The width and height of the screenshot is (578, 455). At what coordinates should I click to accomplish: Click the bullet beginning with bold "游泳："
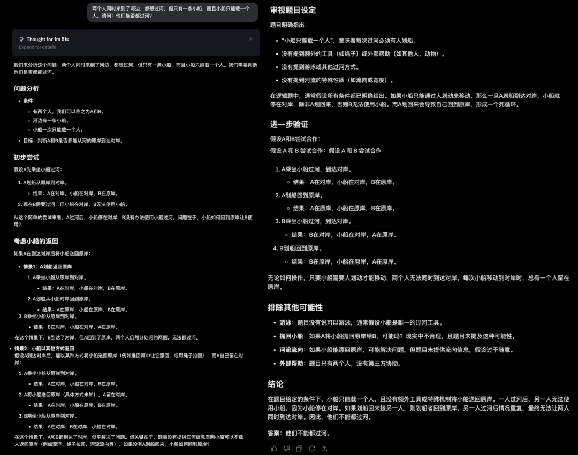click(x=361, y=323)
